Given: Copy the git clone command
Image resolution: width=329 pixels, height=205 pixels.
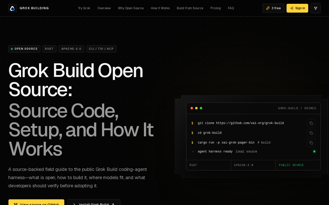Looking at the screenshot, I should click(311, 123).
